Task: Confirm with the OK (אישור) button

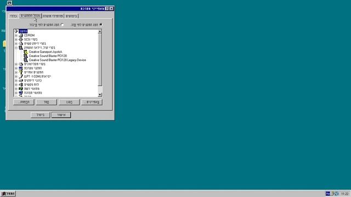Action: 61,115
